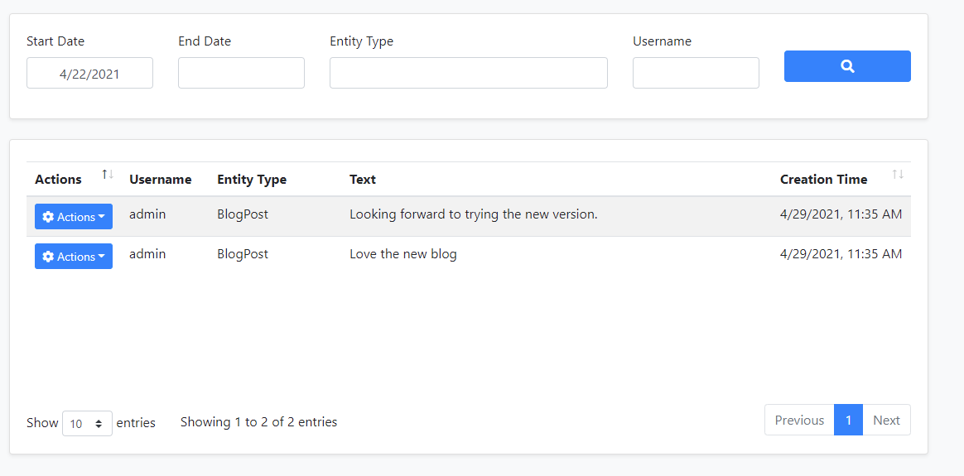Image resolution: width=964 pixels, height=476 pixels.
Task: Click the Username filter input
Action: [x=696, y=73]
